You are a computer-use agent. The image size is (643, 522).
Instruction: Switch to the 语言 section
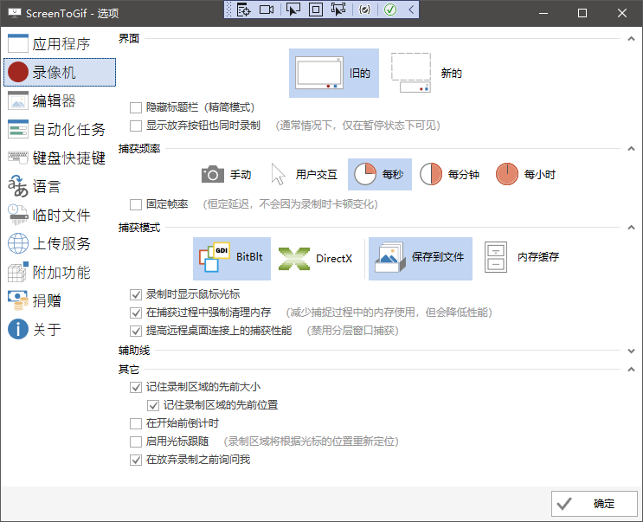pyautogui.click(x=60, y=187)
